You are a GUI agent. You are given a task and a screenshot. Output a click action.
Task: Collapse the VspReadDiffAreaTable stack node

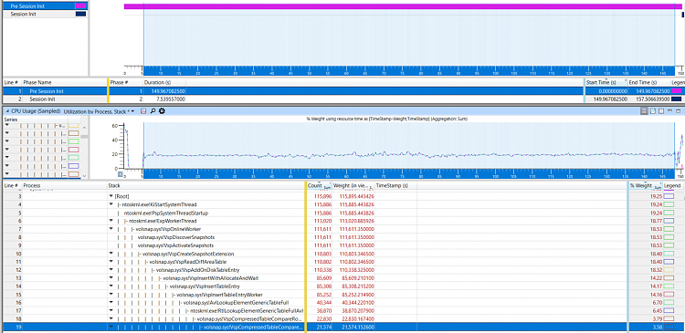pyautogui.click(x=111, y=262)
